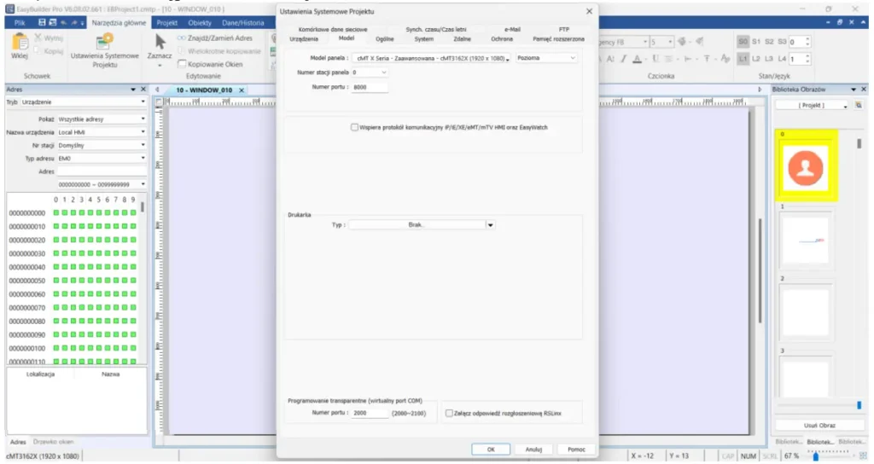Toggle the S0 state button
The image size is (874, 464).
coord(742,41)
